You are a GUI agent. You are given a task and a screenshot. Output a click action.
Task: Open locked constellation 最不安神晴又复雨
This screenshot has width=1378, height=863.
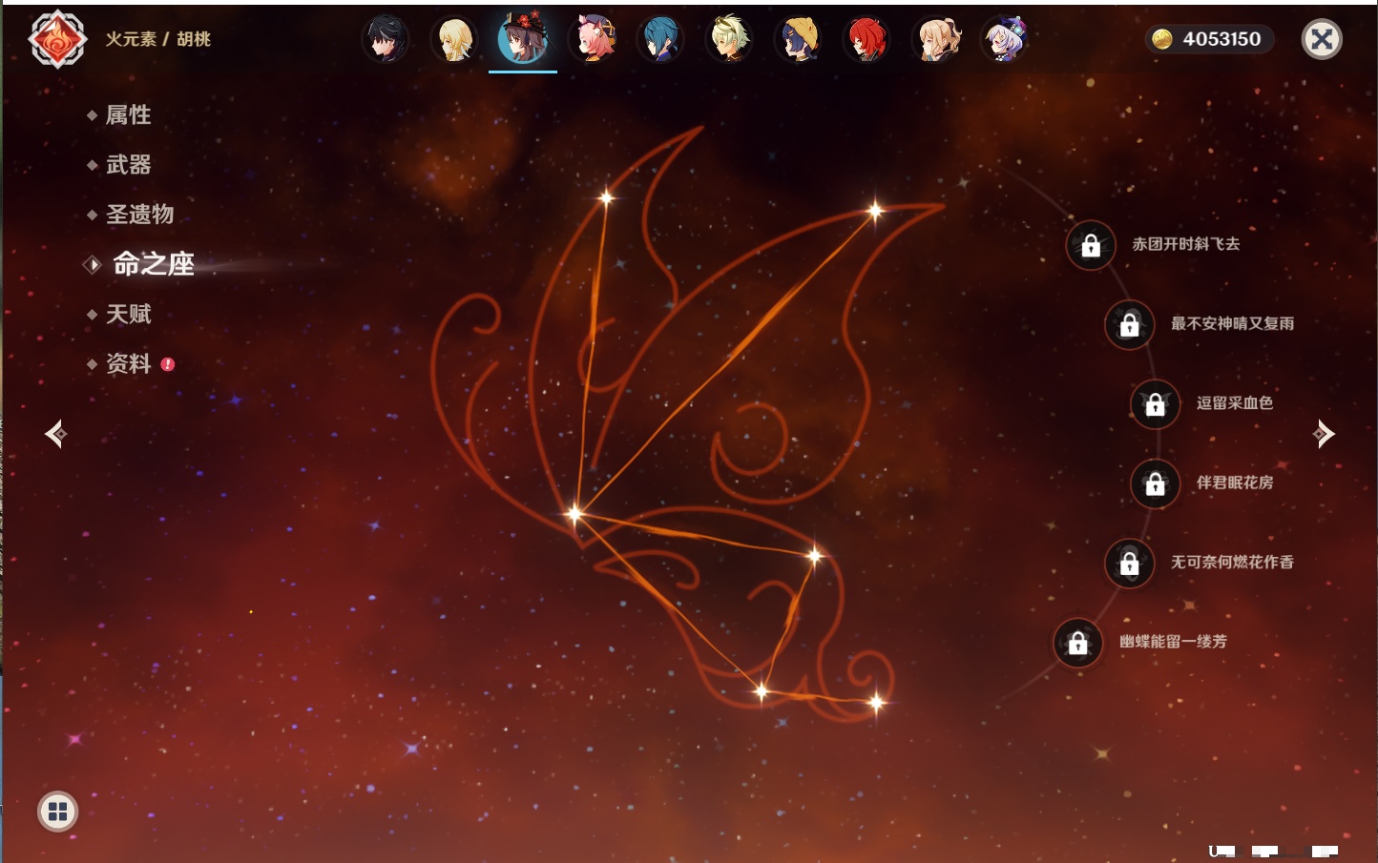pyautogui.click(x=1129, y=325)
